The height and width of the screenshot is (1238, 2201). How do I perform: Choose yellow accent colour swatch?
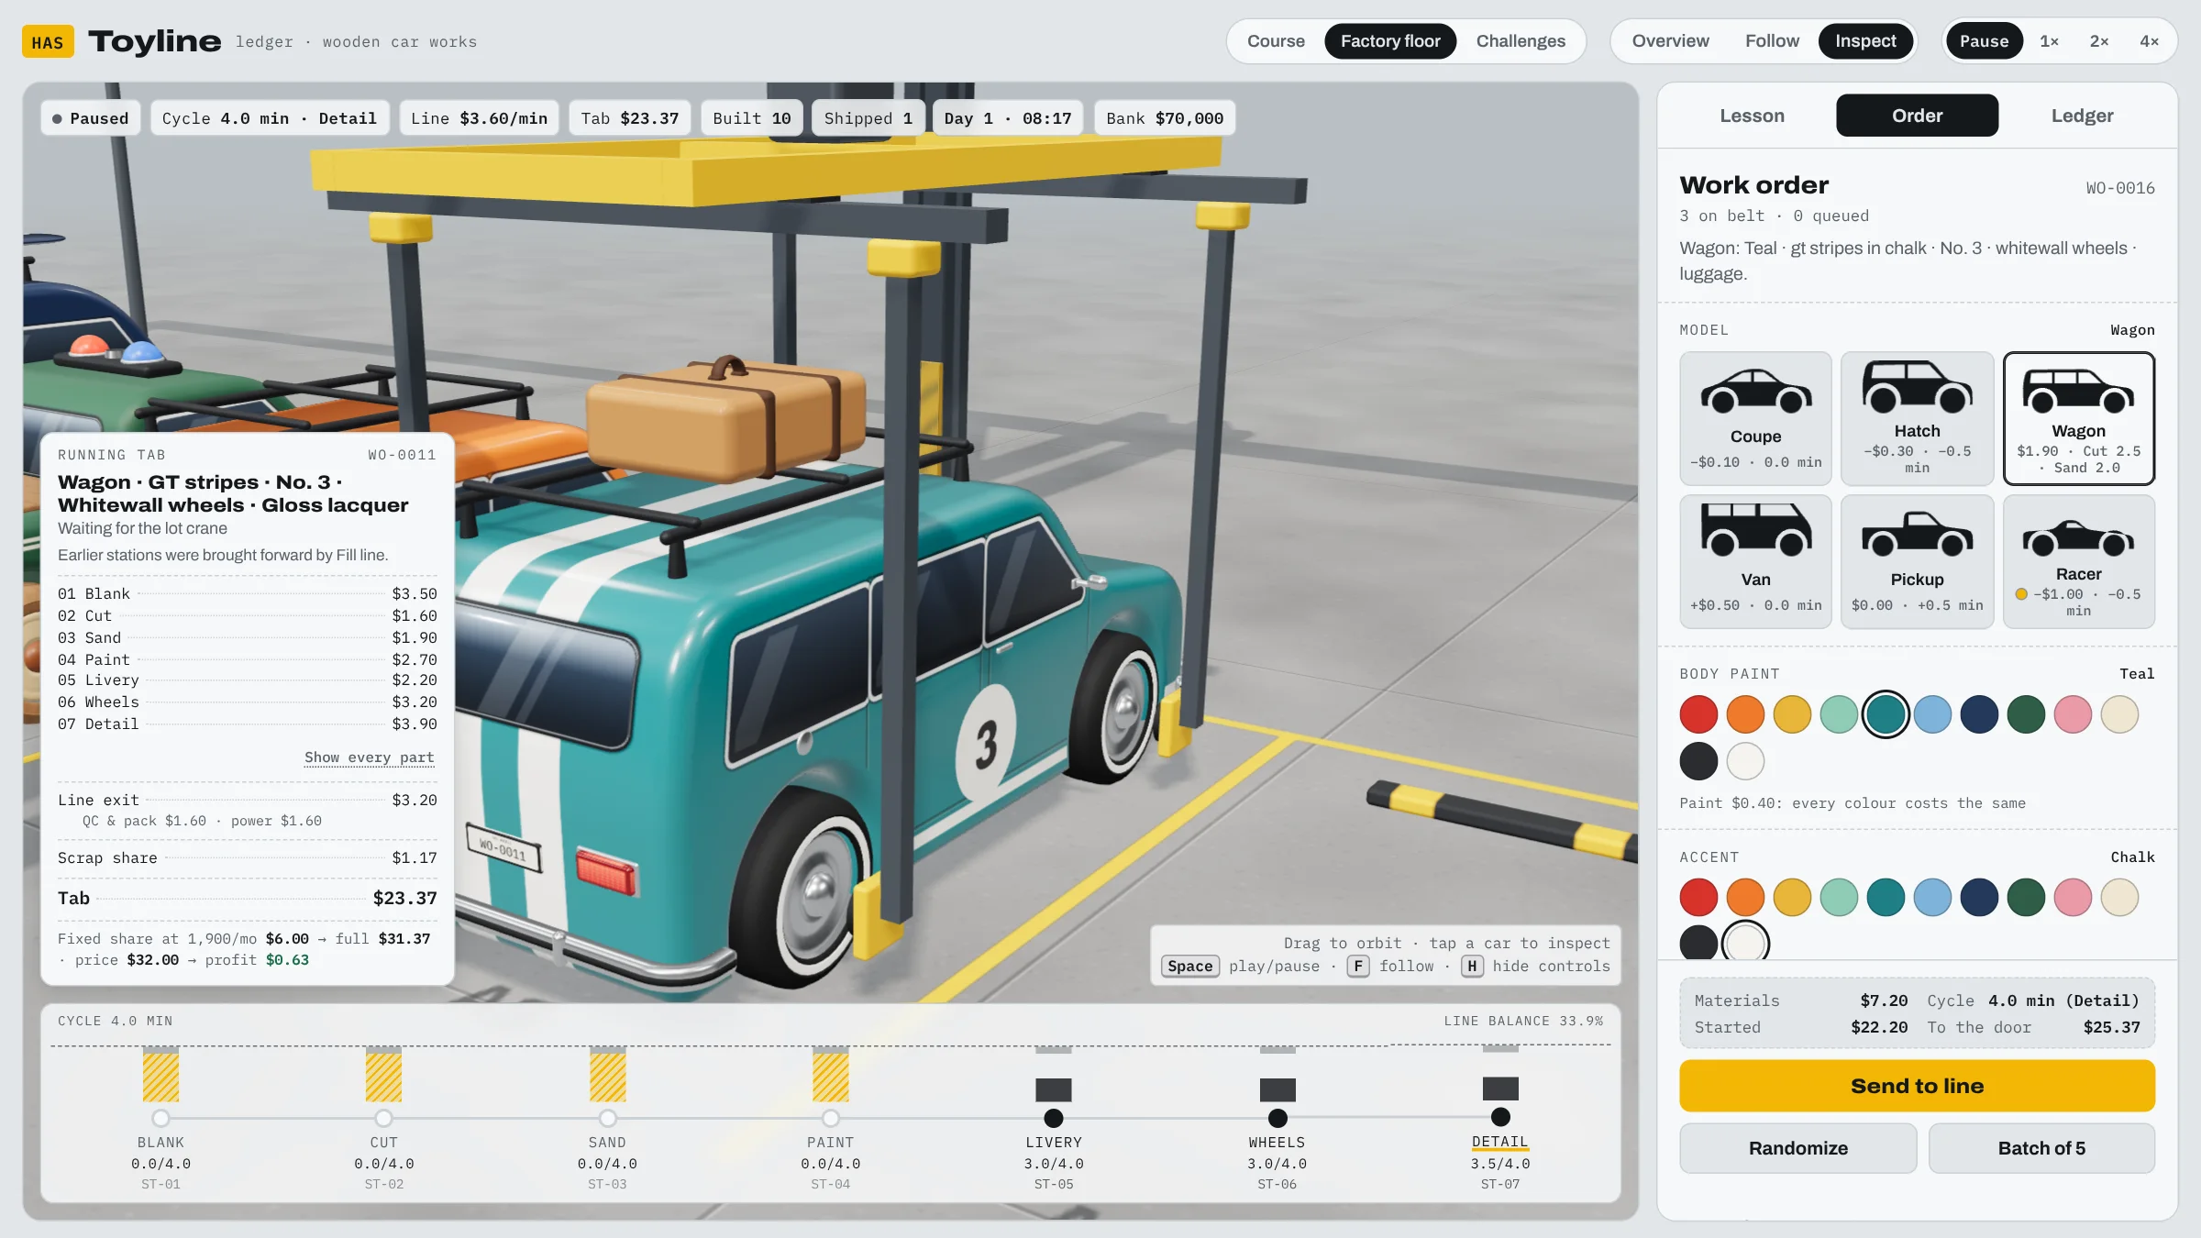coord(1792,897)
